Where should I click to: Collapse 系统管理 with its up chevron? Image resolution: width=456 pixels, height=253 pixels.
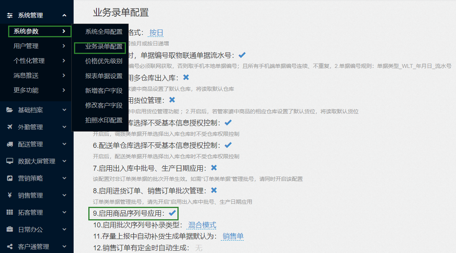(64, 16)
